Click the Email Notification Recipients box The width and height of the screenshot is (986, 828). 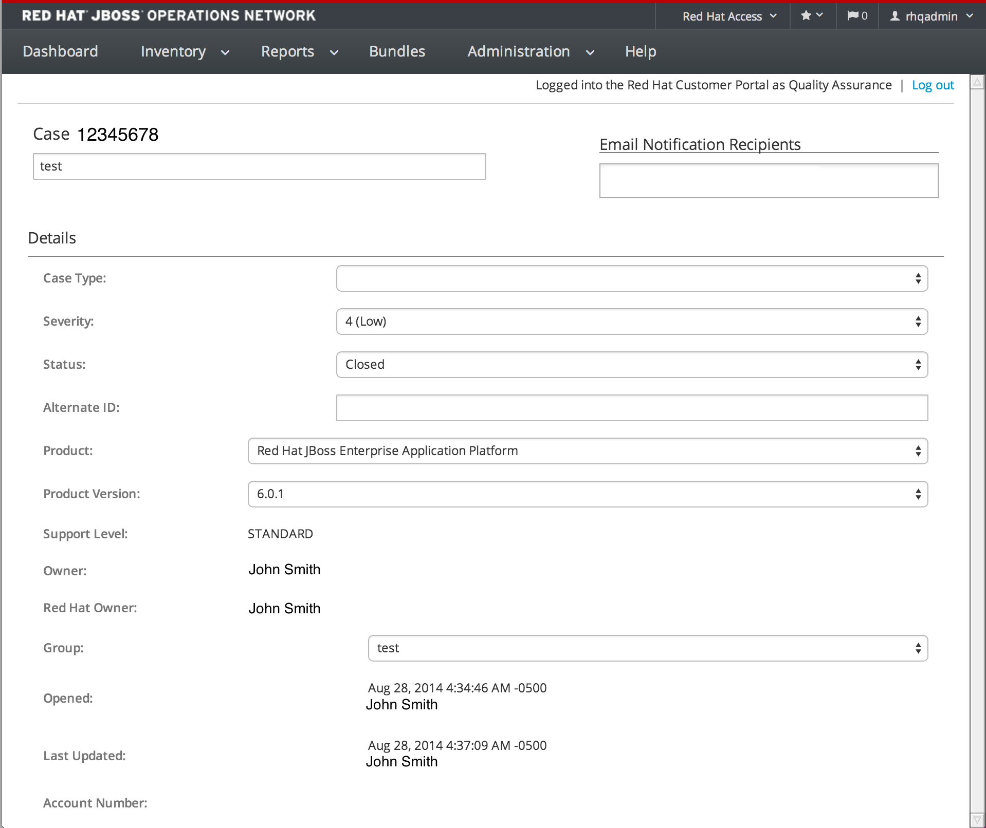pyautogui.click(x=769, y=181)
